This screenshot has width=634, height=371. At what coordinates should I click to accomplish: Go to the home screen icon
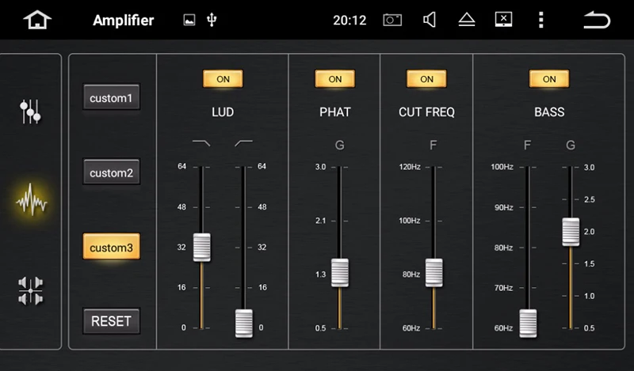pyautogui.click(x=37, y=20)
